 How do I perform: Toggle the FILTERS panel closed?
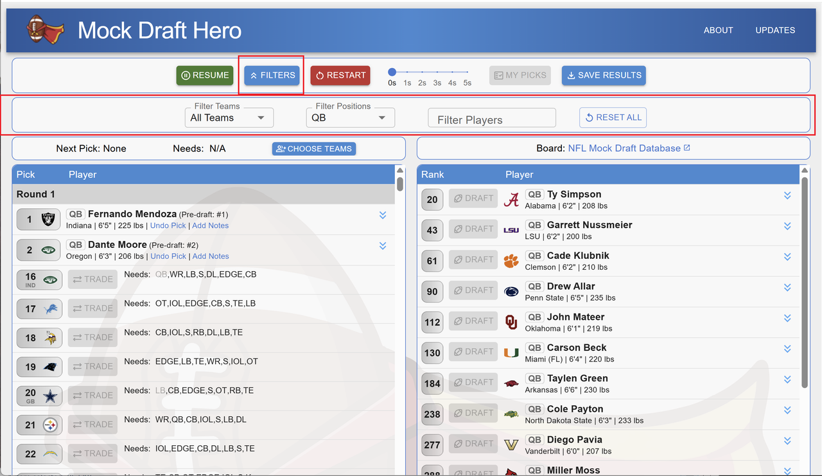pyautogui.click(x=271, y=75)
